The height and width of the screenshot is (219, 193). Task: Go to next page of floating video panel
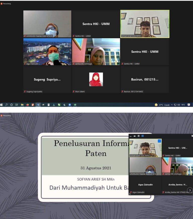(190, 190)
